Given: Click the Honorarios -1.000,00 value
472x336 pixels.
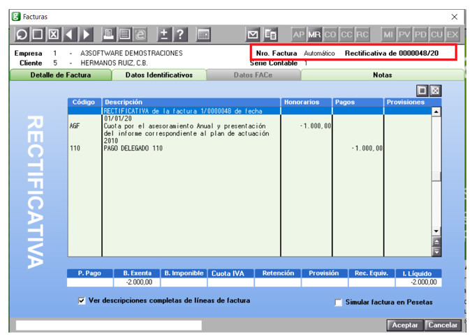Looking at the screenshot, I should [316, 126].
